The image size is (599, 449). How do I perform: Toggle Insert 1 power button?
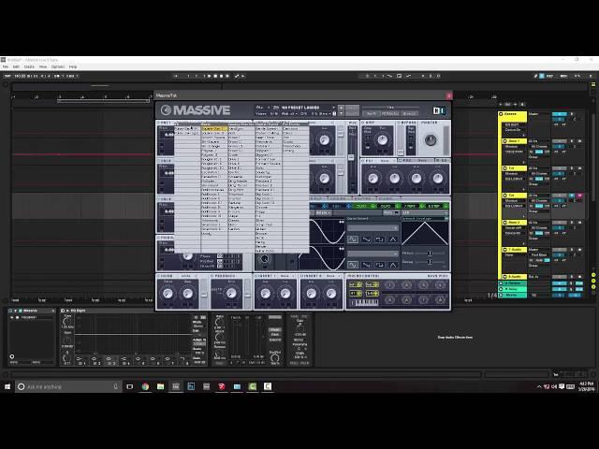[256, 276]
